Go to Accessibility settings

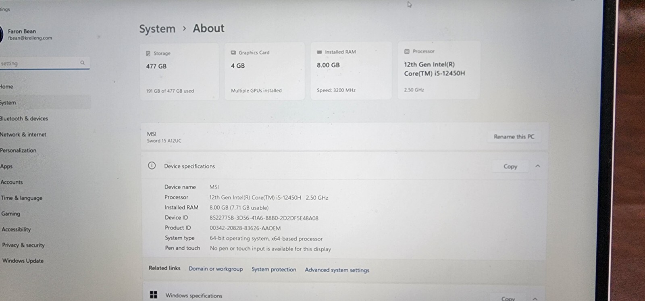16,229
